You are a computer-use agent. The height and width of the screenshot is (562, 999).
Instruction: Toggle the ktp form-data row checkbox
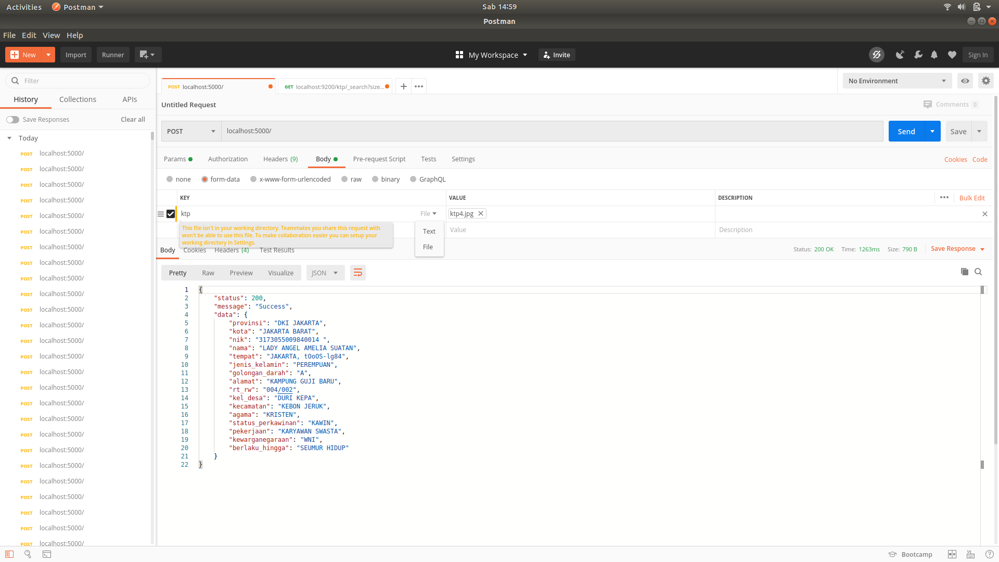click(x=171, y=213)
